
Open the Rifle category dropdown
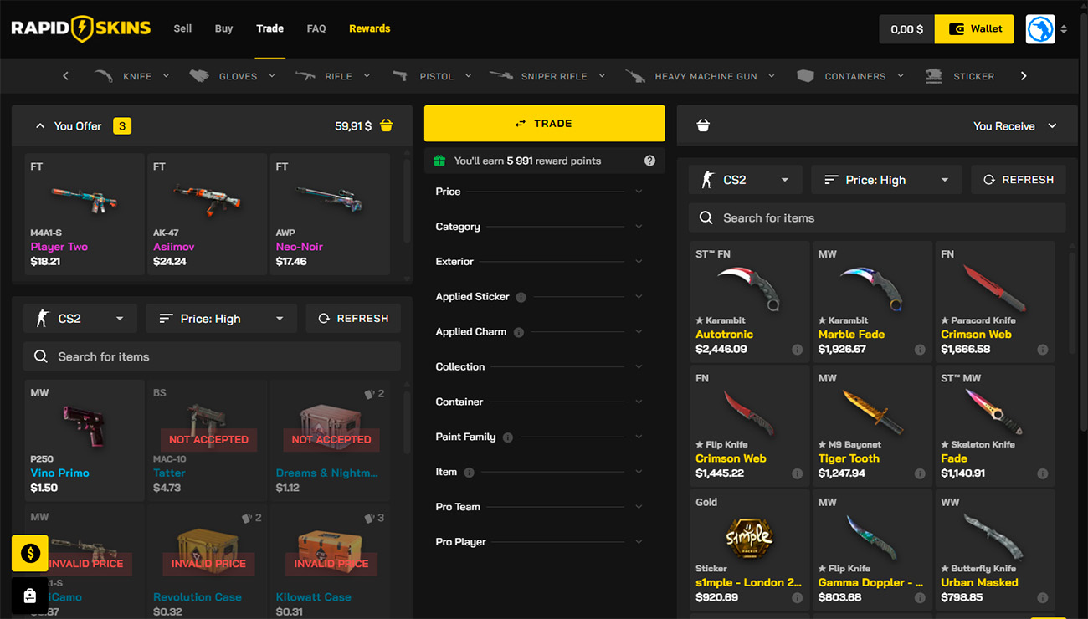coord(332,76)
